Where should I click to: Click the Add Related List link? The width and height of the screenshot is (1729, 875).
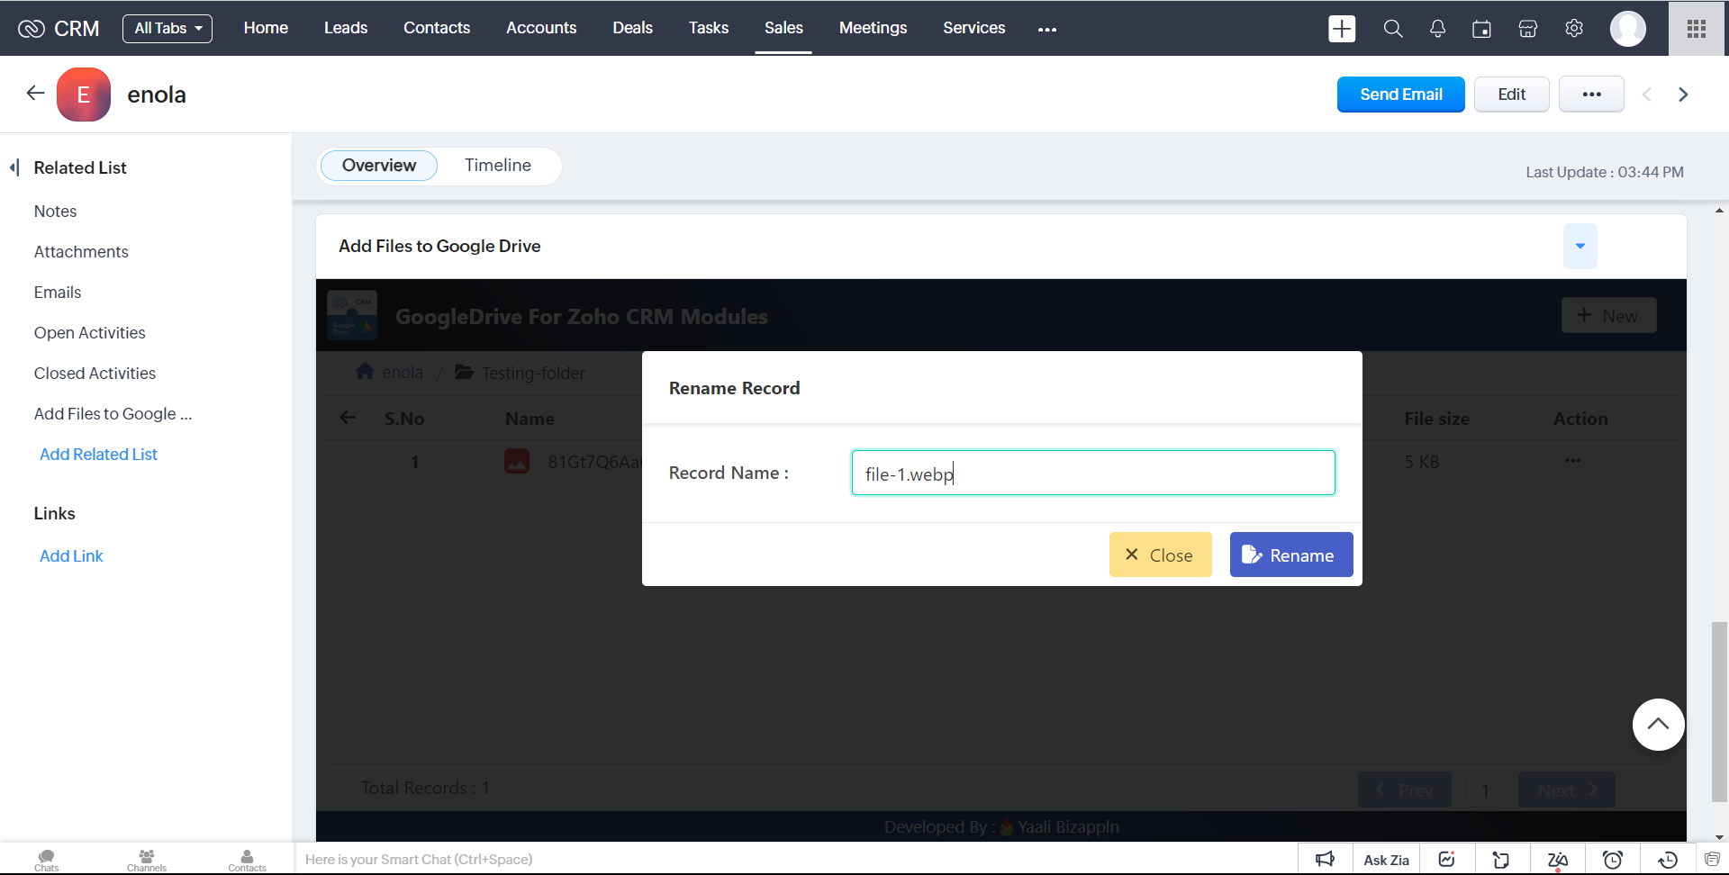click(98, 455)
